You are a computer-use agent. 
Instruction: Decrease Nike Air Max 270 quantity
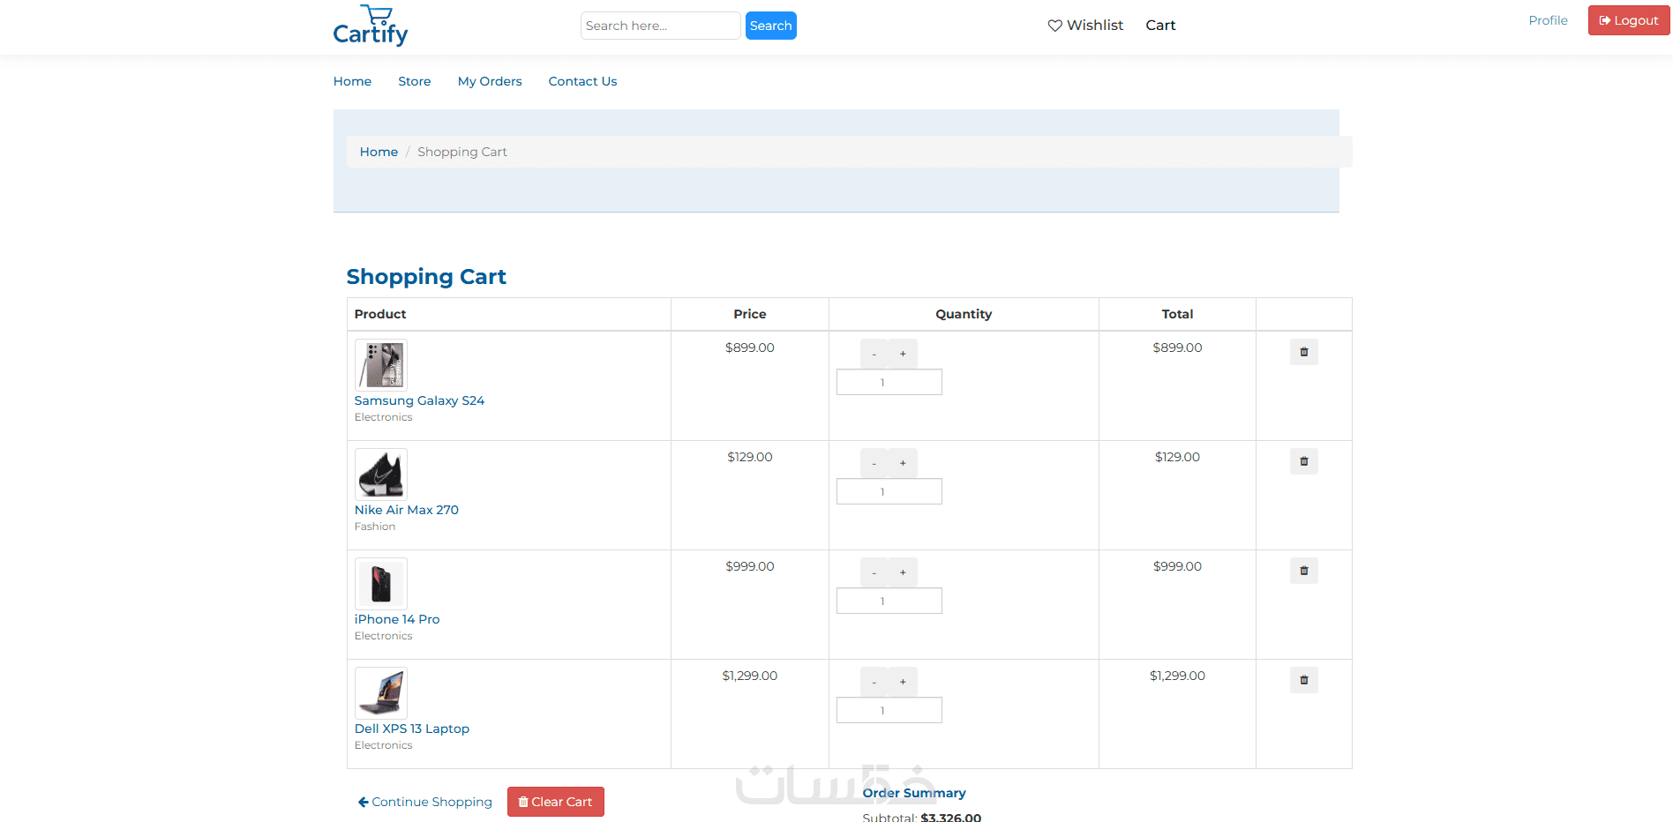(874, 463)
